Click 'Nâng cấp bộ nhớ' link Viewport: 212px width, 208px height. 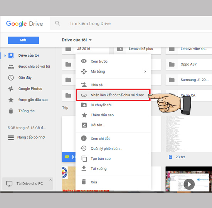tap(31, 137)
